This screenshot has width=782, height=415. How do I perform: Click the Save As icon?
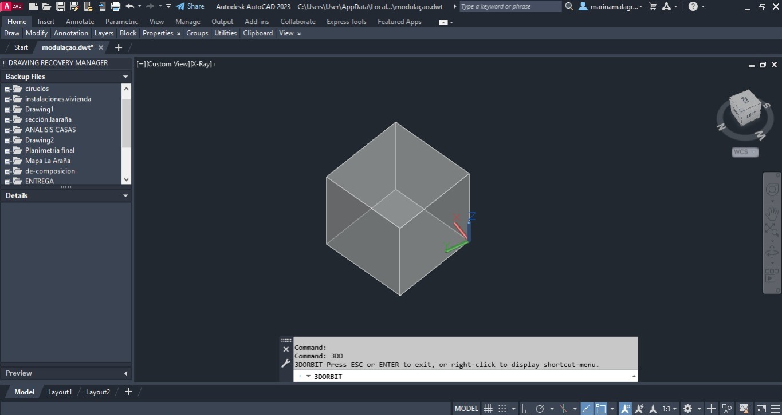click(x=73, y=6)
